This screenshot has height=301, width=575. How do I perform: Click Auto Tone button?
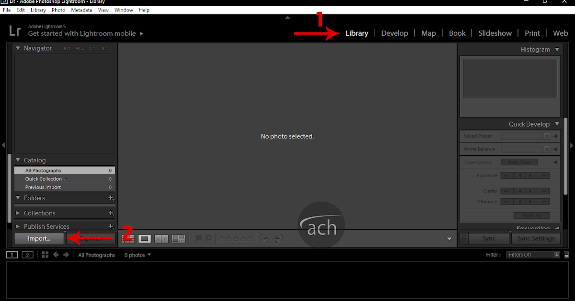tap(519, 162)
